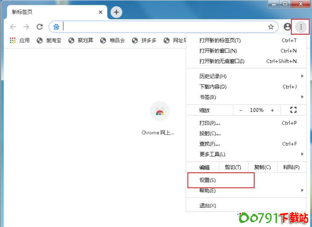Click the Chrome 网上 store shortcut thumbnail
This screenshot has width=312, height=227.
click(159, 112)
